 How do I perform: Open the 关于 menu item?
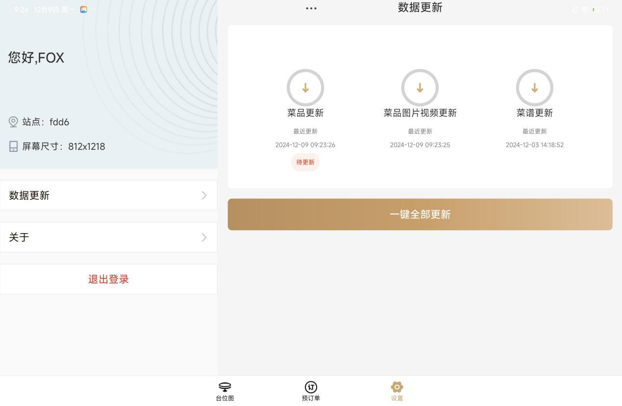coord(19,238)
